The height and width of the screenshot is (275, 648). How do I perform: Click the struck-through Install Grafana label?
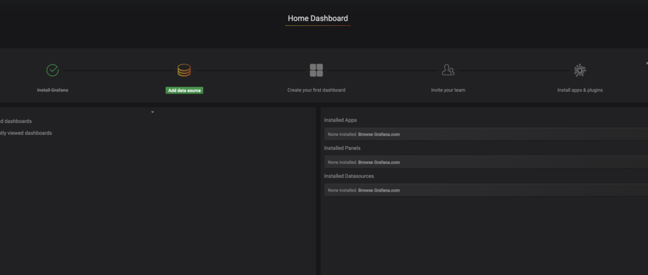pos(53,90)
